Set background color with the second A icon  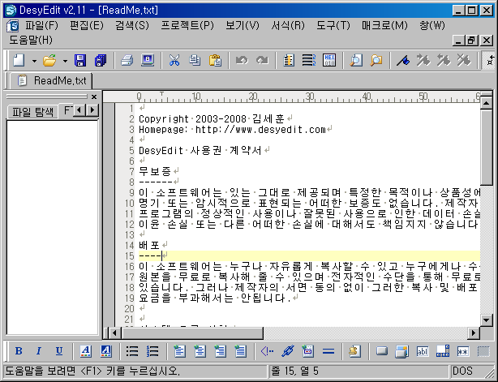pos(105,351)
